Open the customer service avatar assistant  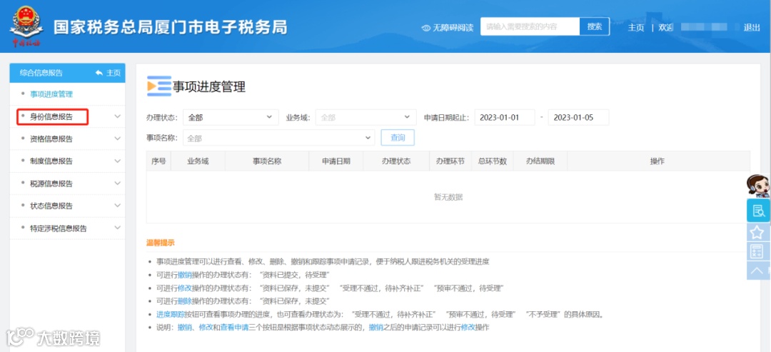tap(757, 186)
